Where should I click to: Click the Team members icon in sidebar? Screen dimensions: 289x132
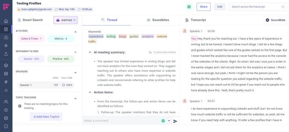[x=6, y=102]
